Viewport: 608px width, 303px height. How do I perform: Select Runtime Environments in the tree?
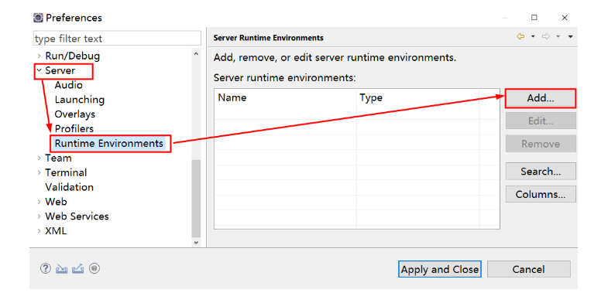pos(109,143)
